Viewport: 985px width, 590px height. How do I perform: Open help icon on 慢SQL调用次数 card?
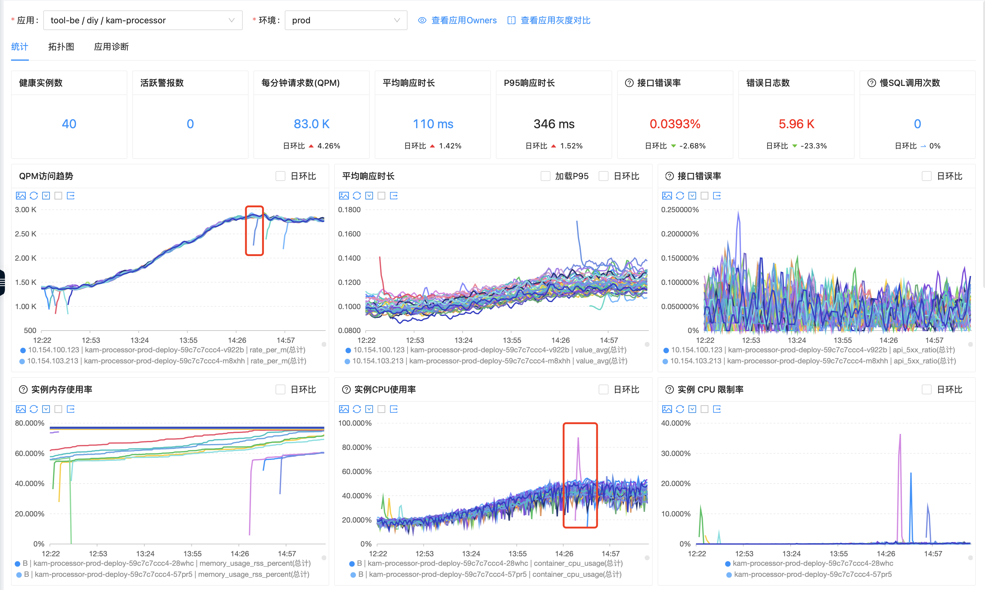pyautogui.click(x=871, y=83)
